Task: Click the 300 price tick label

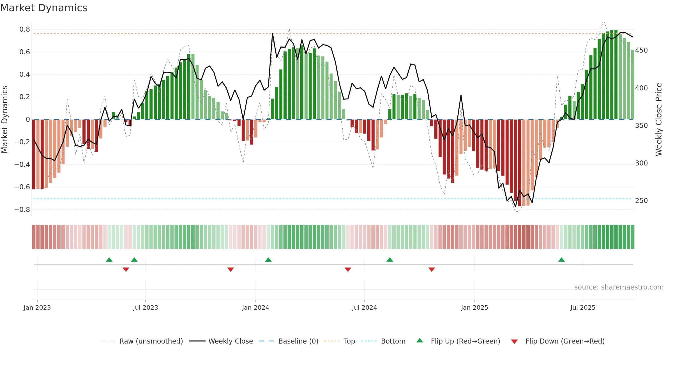Action: (x=642, y=163)
